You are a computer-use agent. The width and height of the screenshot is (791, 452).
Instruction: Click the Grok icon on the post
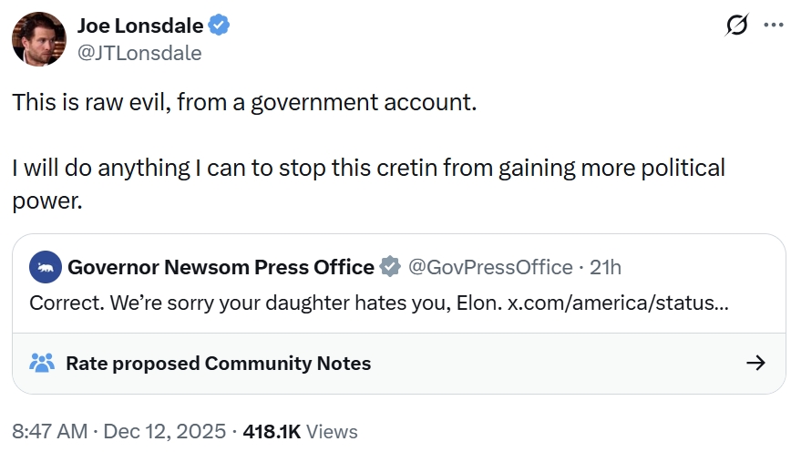(735, 26)
